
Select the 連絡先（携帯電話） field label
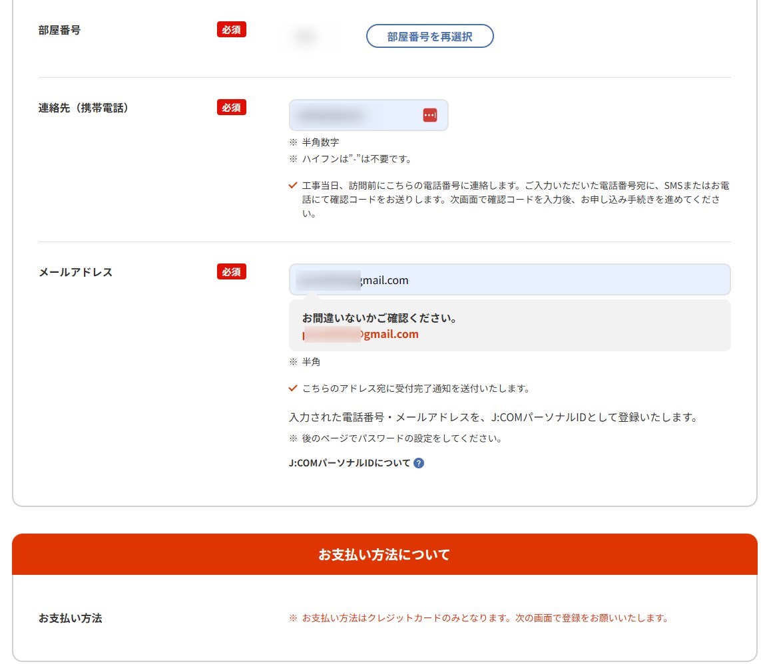[x=83, y=108]
